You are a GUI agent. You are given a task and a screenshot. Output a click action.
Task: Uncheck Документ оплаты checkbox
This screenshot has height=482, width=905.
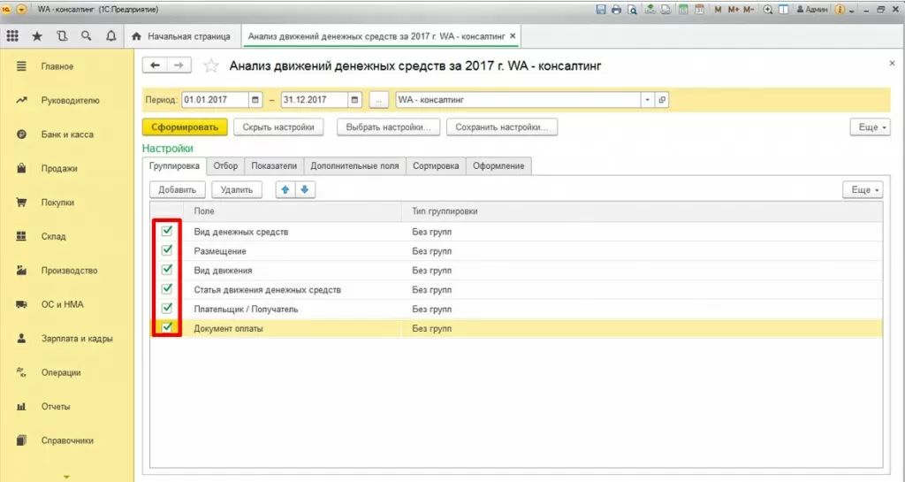click(167, 327)
